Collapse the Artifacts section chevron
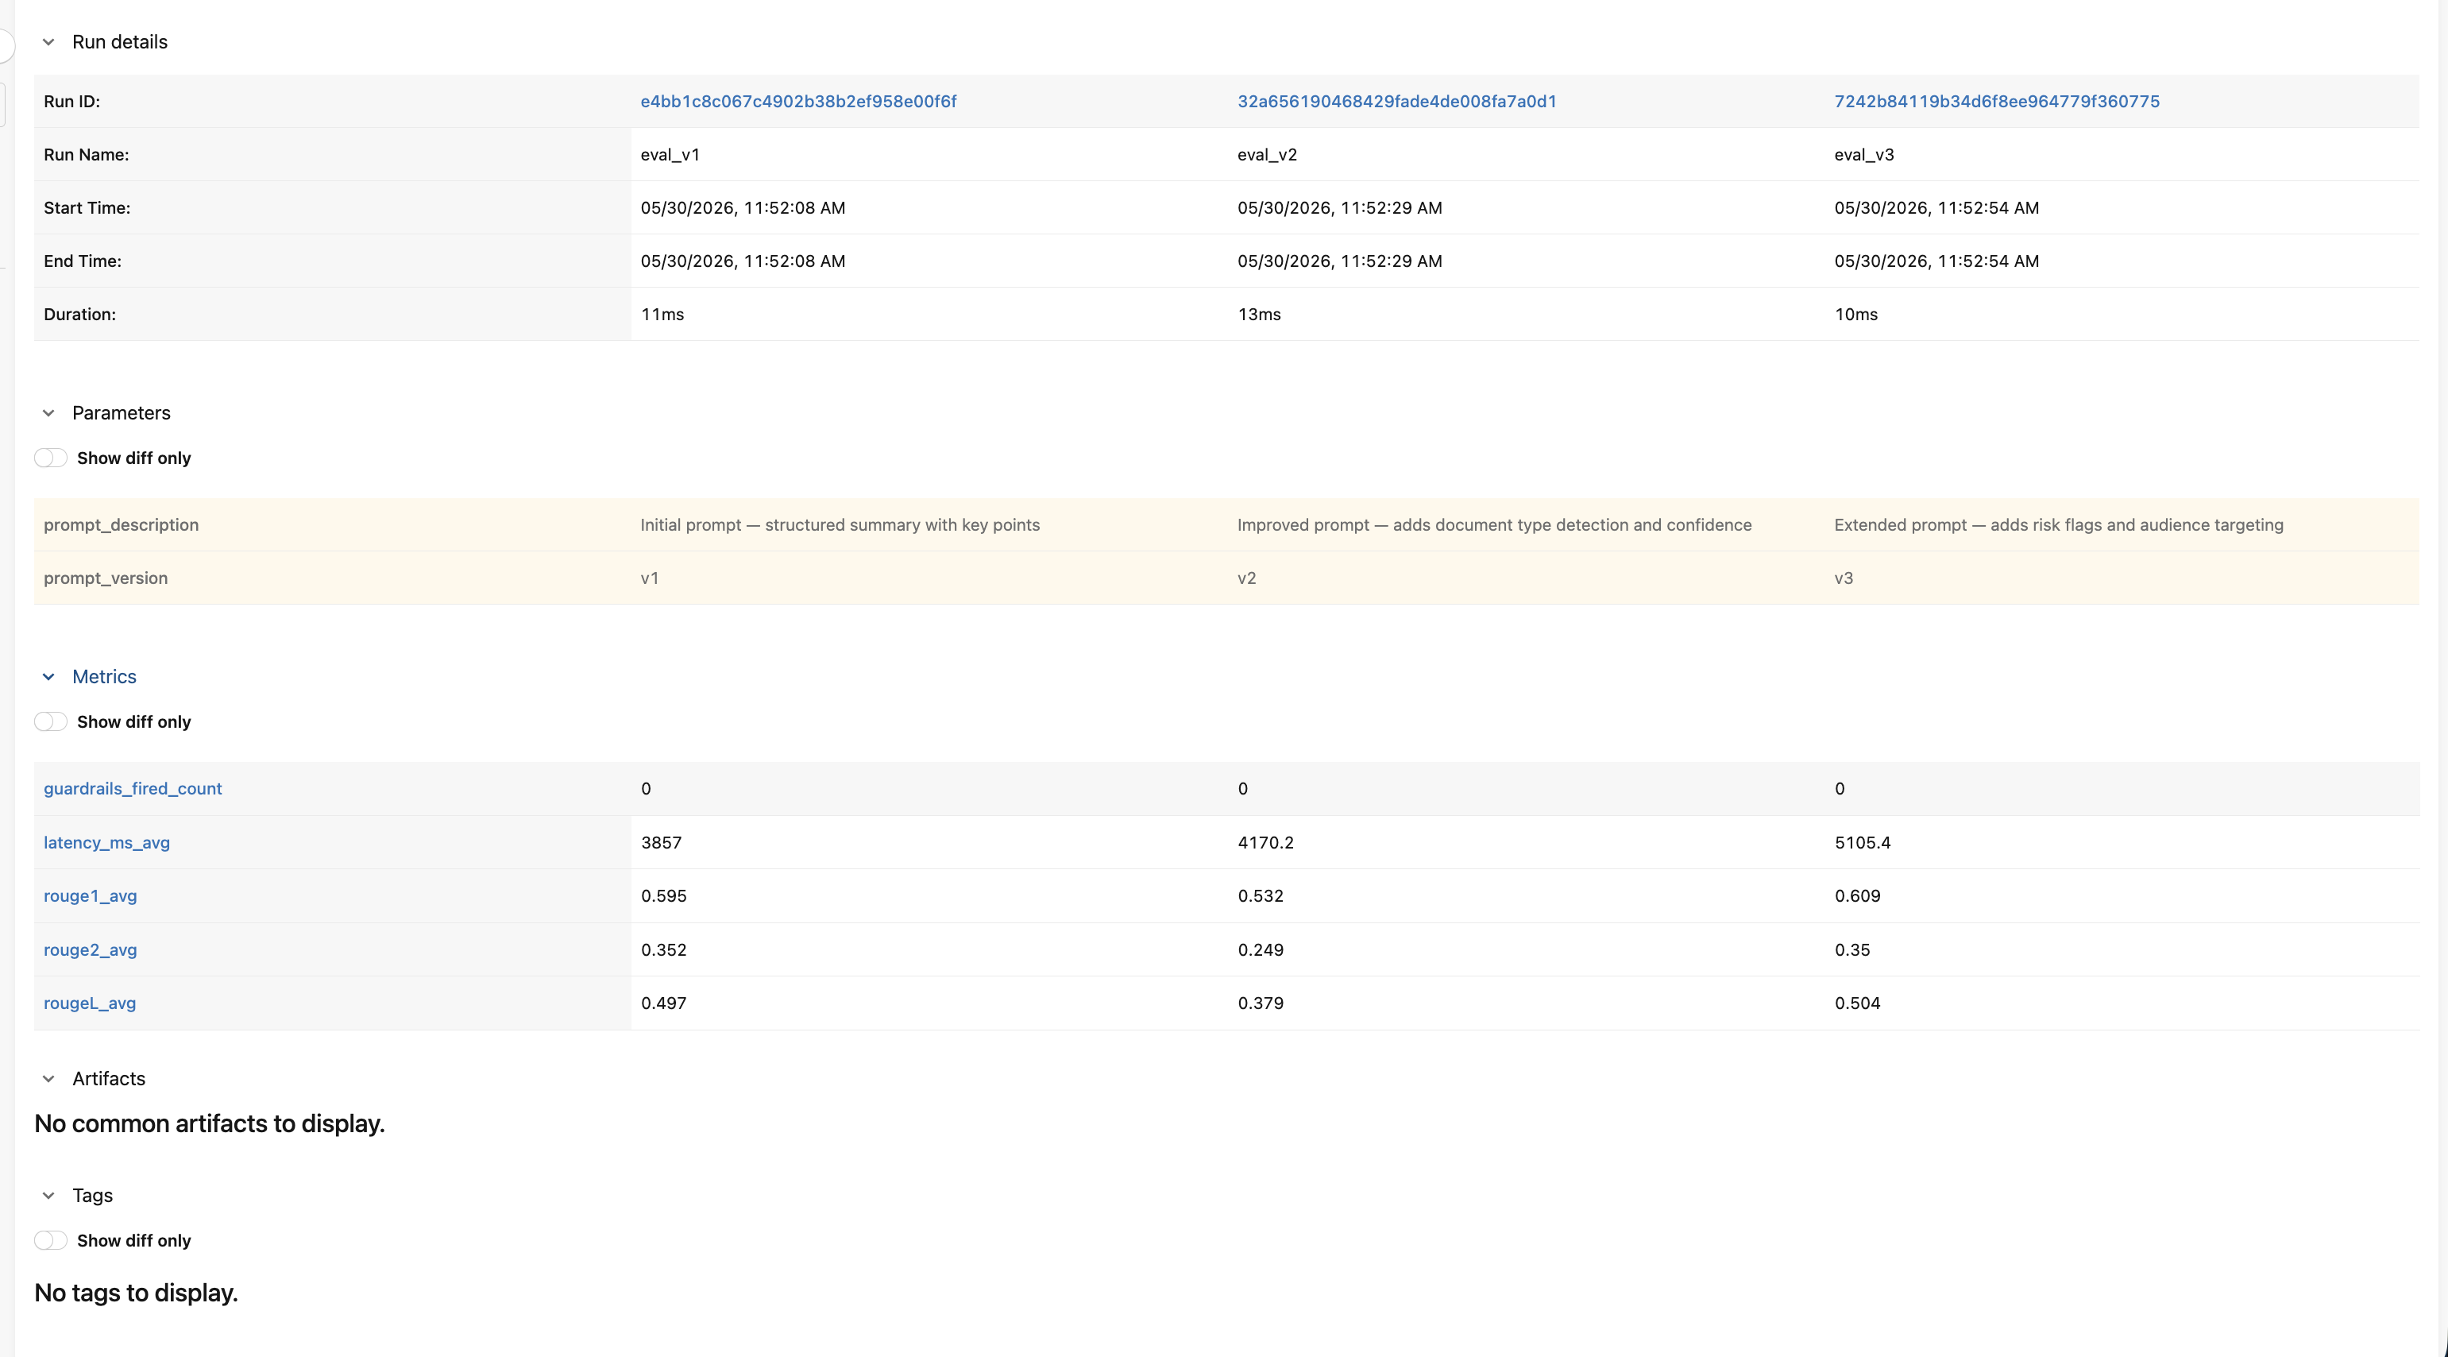Screen dimensions: 2448x1357 click(x=48, y=1079)
